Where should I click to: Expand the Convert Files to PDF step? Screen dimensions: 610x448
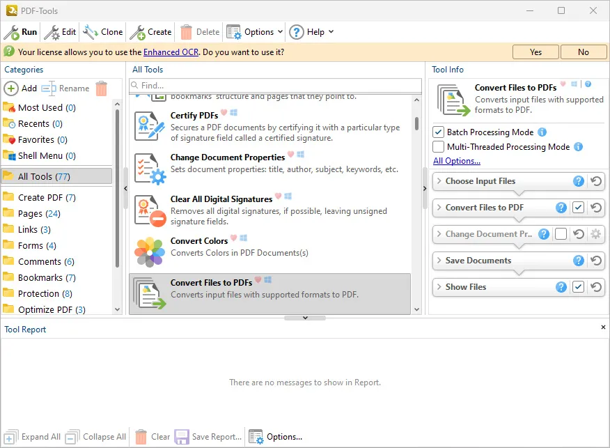pyautogui.click(x=439, y=208)
